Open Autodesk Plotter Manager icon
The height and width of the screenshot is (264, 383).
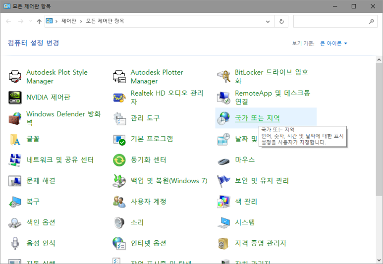(119, 77)
